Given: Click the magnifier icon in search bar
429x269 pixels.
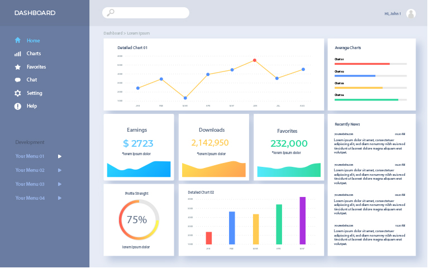Looking at the screenshot, I should coord(111,13).
